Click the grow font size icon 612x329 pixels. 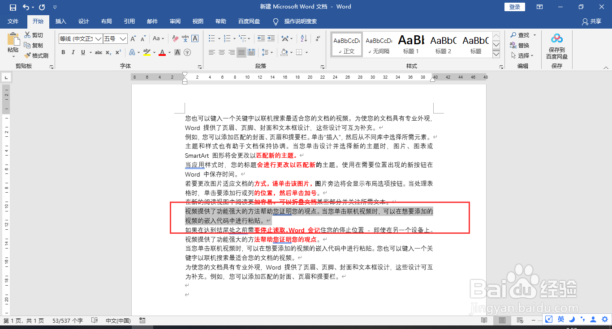click(133, 39)
